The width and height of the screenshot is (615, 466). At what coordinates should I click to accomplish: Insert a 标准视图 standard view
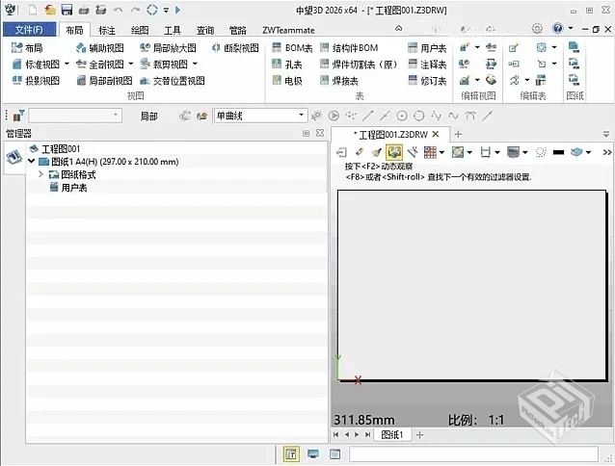click(x=36, y=65)
